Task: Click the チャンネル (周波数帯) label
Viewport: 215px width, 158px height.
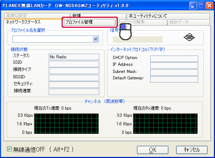Action: coord(105,101)
